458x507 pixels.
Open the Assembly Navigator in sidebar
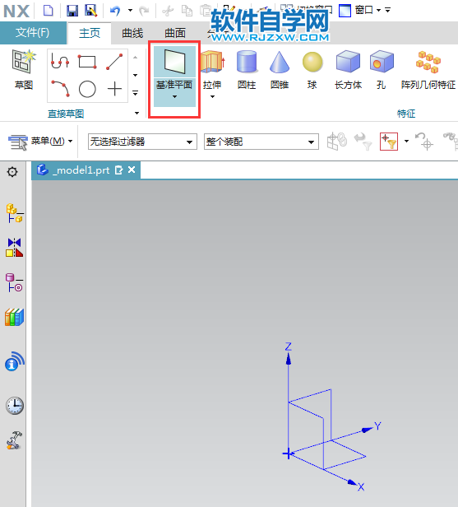coord(15,213)
